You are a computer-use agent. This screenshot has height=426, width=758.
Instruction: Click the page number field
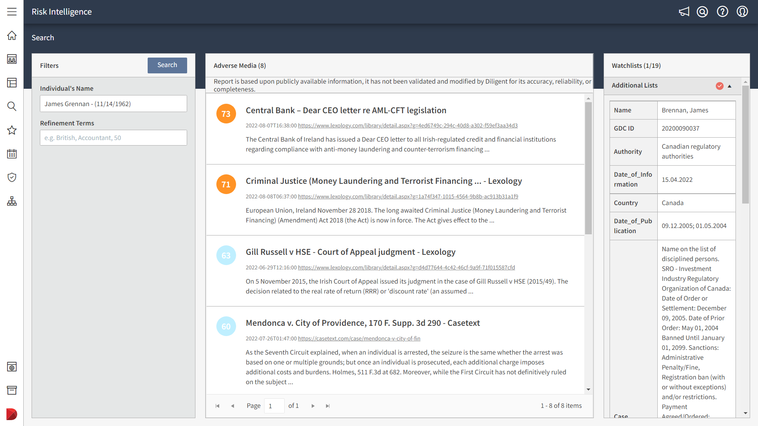point(274,406)
